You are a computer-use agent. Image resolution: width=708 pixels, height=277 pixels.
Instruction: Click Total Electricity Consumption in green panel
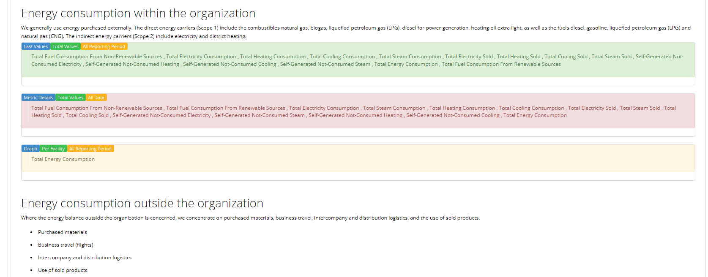coord(201,57)
